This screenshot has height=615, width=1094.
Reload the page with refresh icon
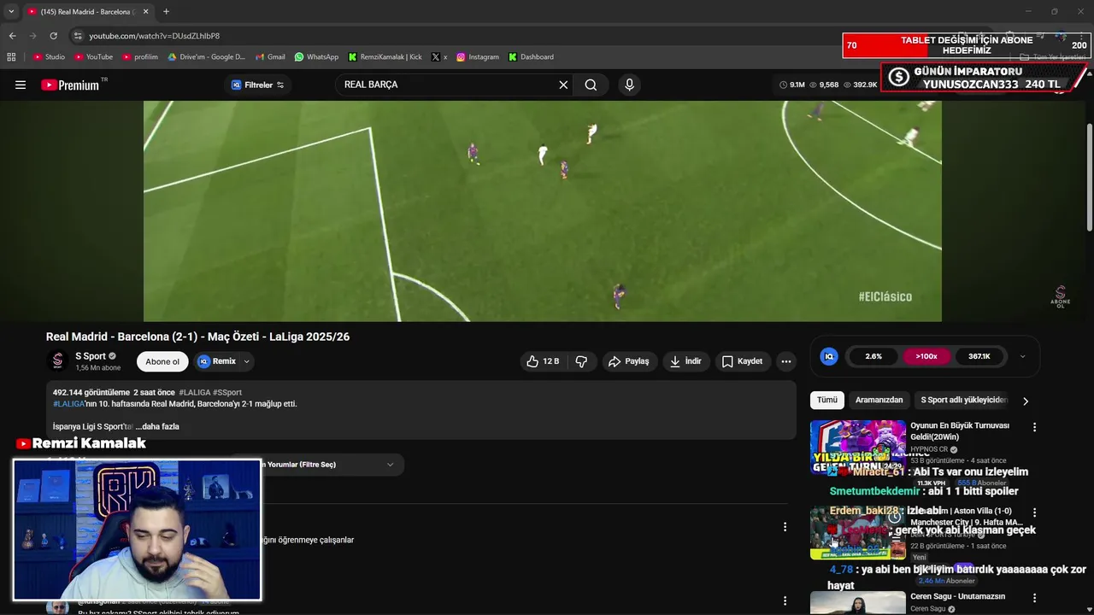53,36
